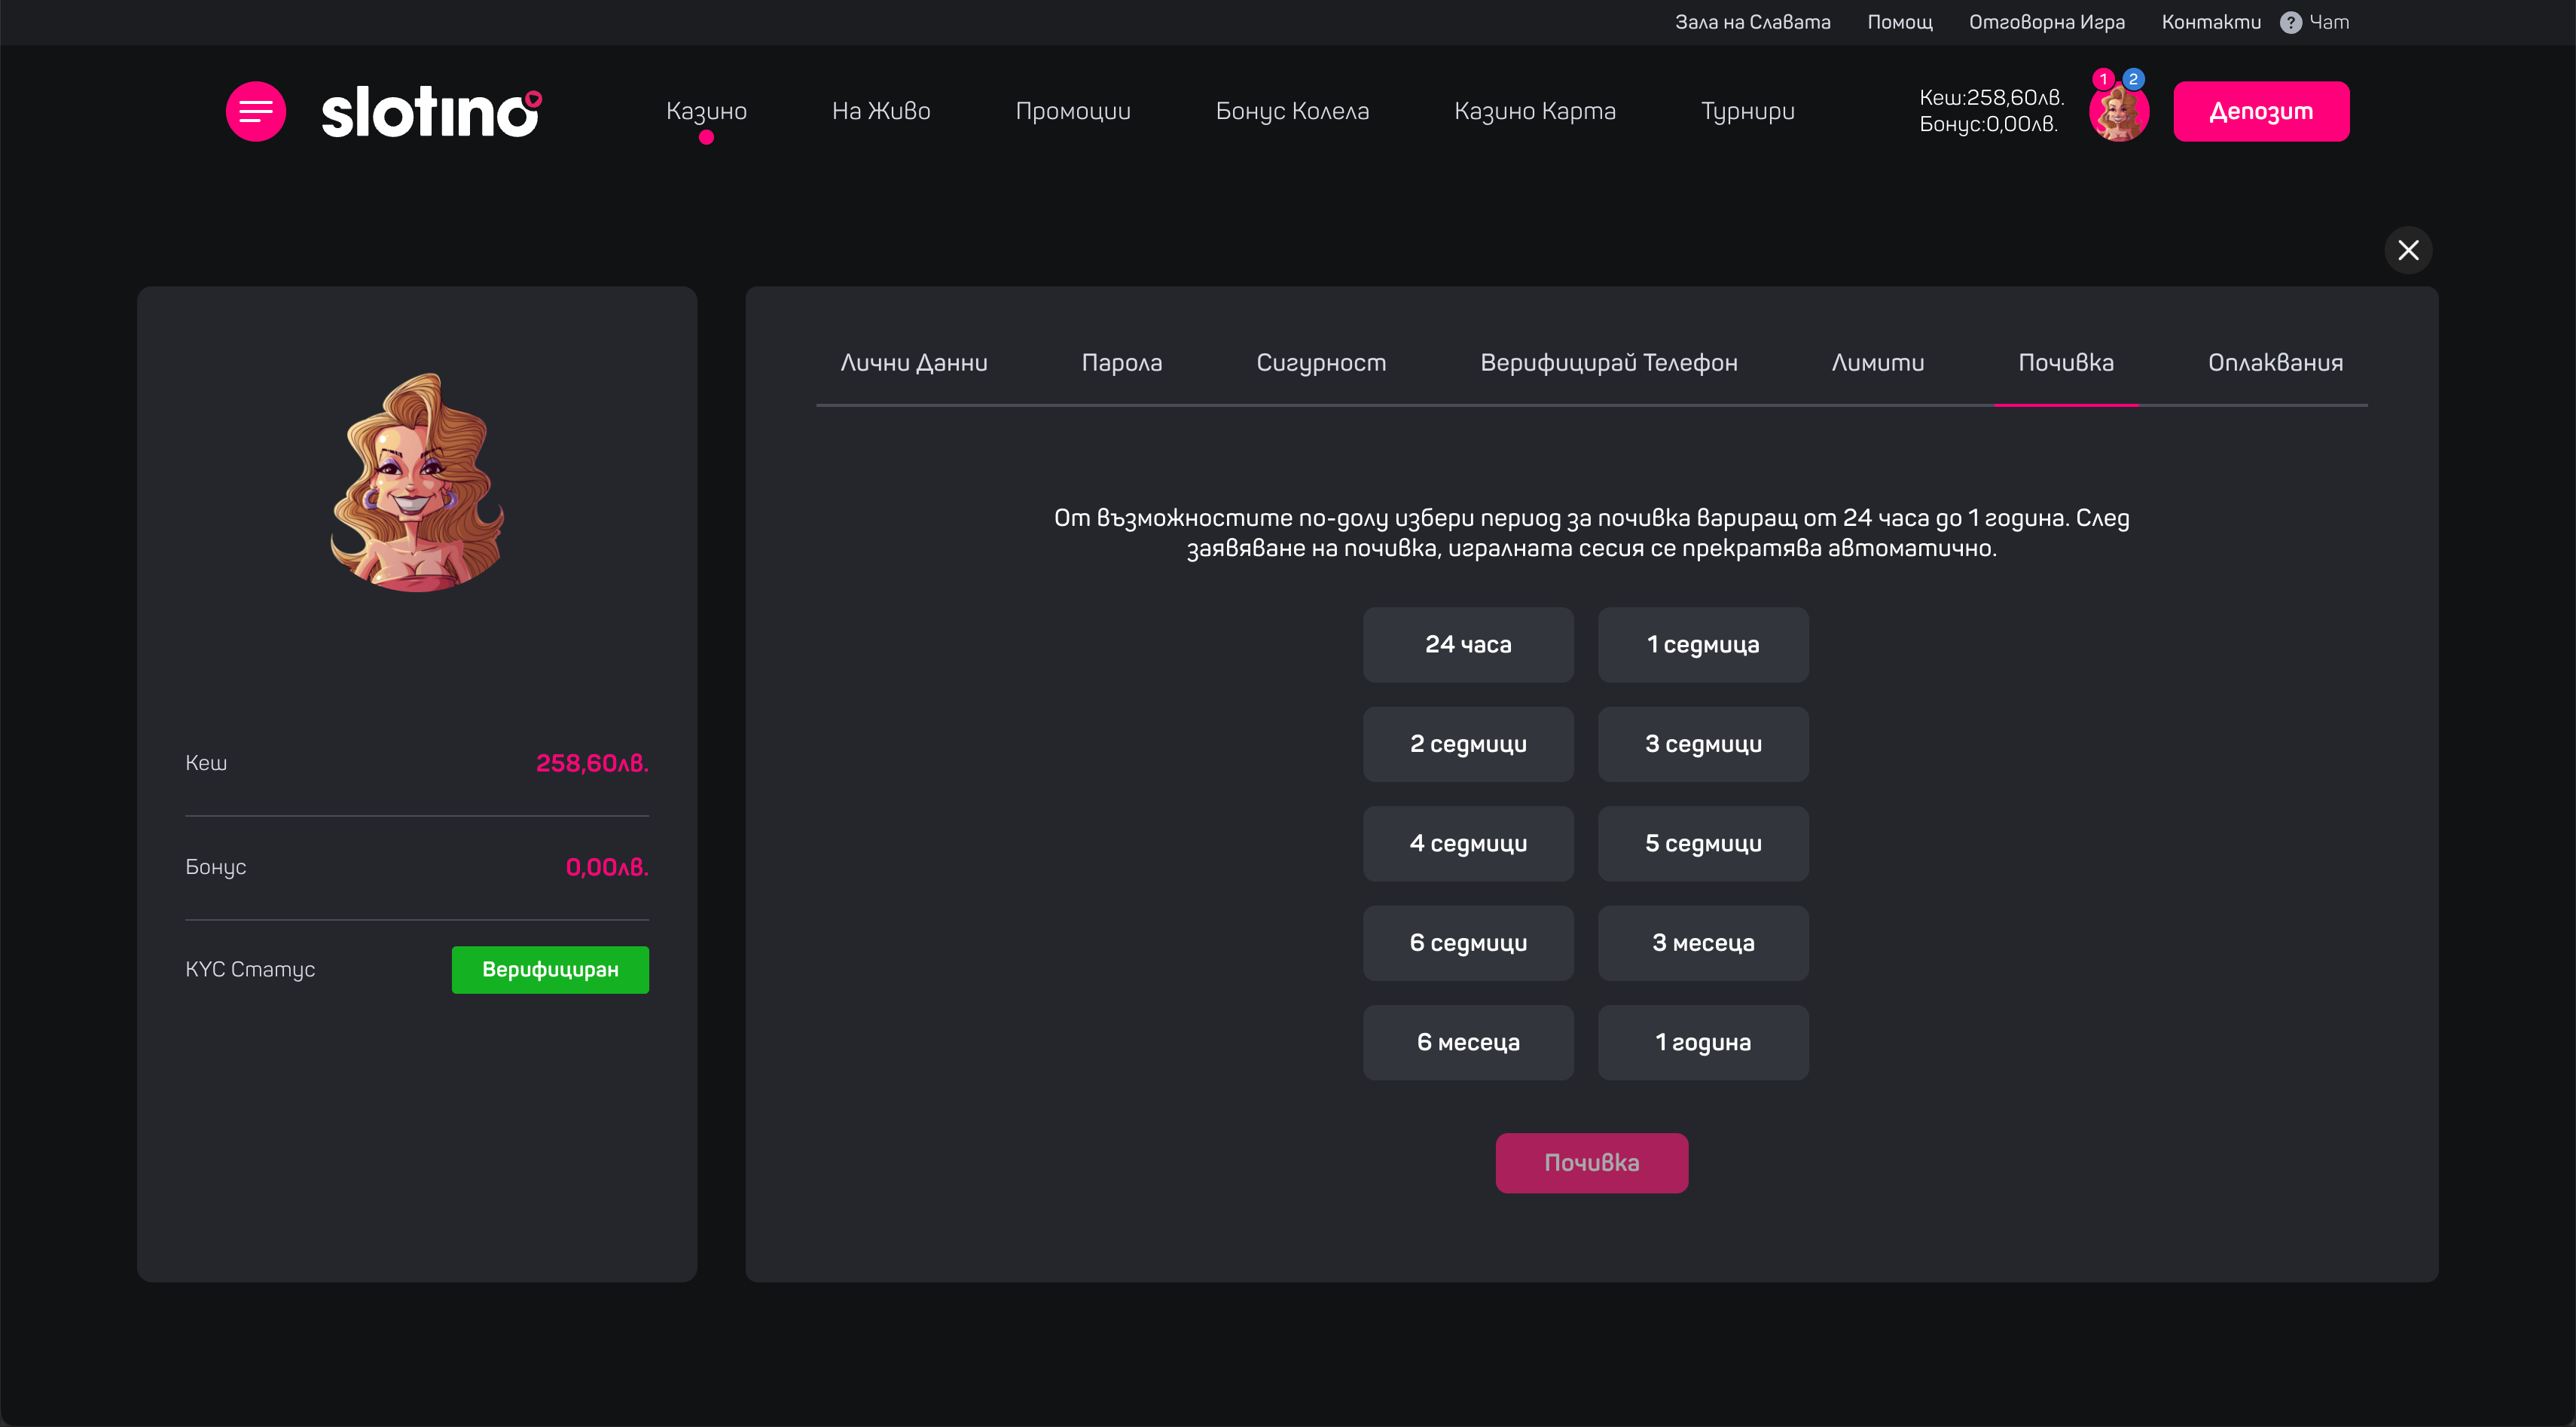The image size is (2576, 1427).
Task: Switch to the Оплаквания tab
Action: [2275, 363]
